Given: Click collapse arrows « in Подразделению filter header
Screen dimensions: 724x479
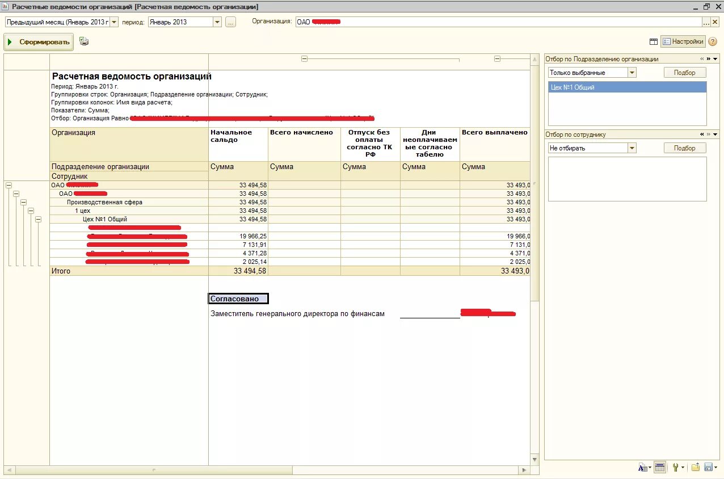Looking at the screenshot, I should [702, 59].
